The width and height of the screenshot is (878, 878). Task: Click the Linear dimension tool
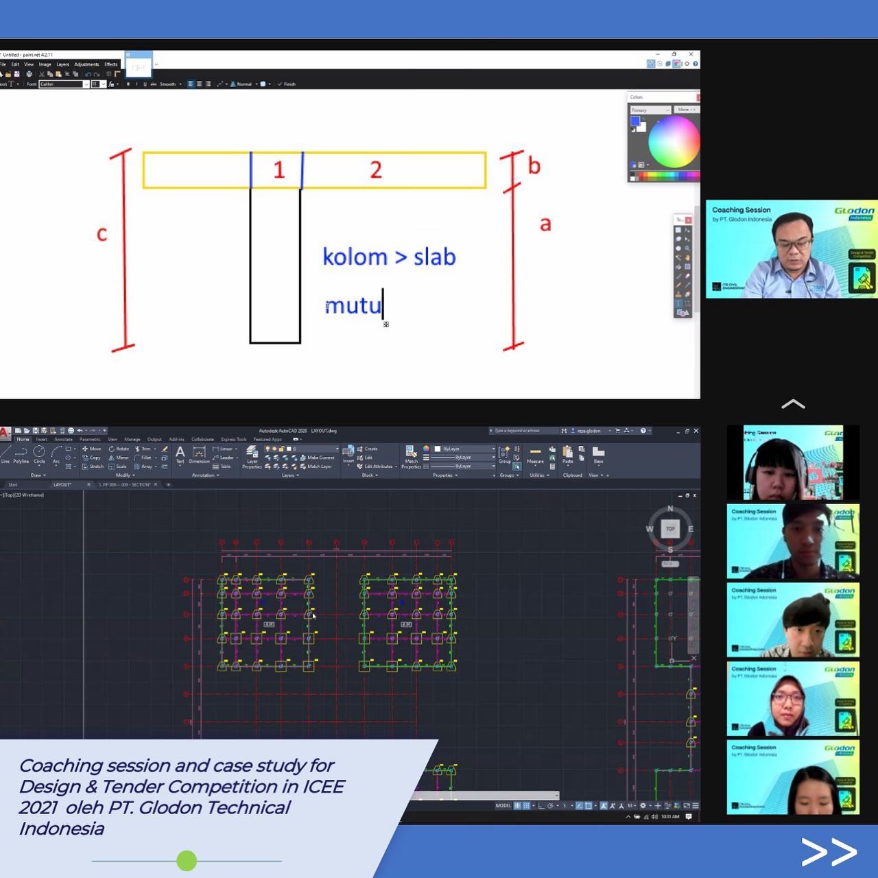223,449
